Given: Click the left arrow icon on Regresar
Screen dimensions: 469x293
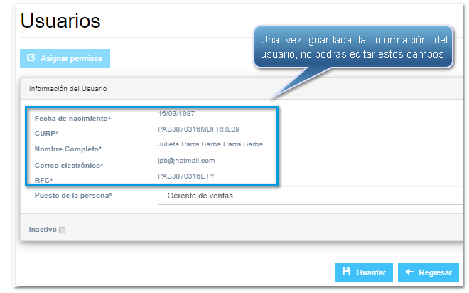Looking at the screenshot, I should (409, 272).
